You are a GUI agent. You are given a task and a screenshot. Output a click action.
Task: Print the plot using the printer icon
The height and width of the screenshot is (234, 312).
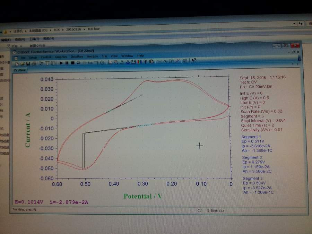pyautogui.click(x=34, y=64)
